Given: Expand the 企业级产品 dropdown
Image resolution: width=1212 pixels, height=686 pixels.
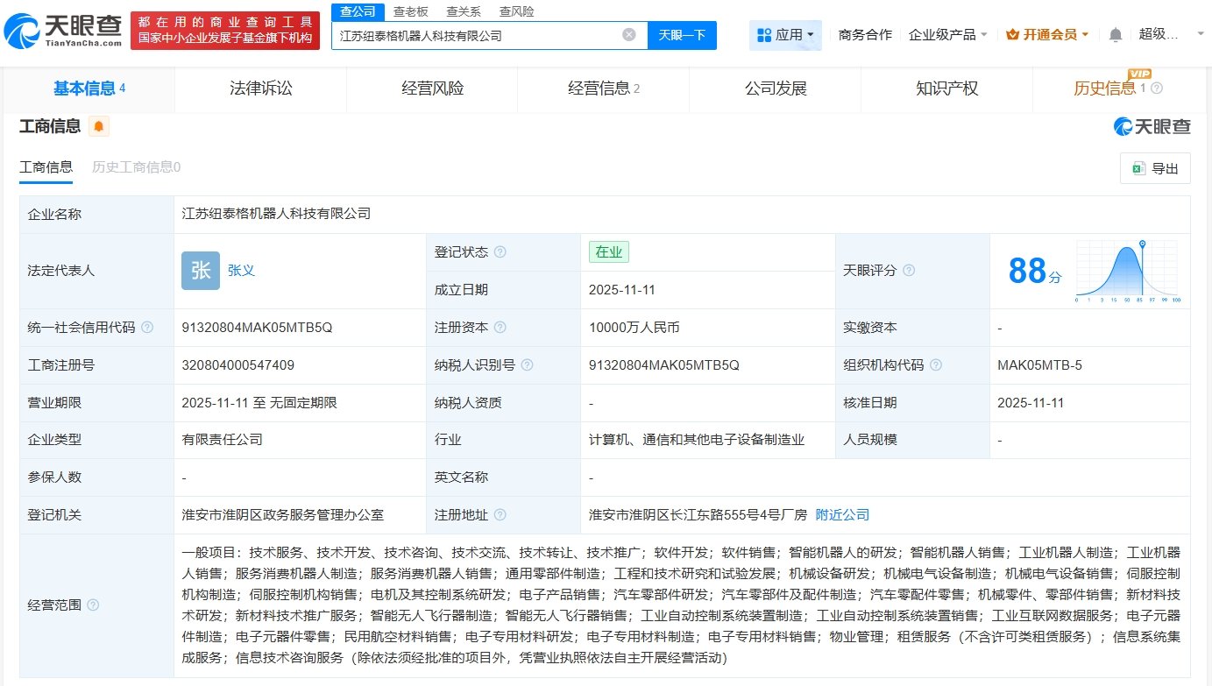Looking at the screenshot, I should pos(948,35).
